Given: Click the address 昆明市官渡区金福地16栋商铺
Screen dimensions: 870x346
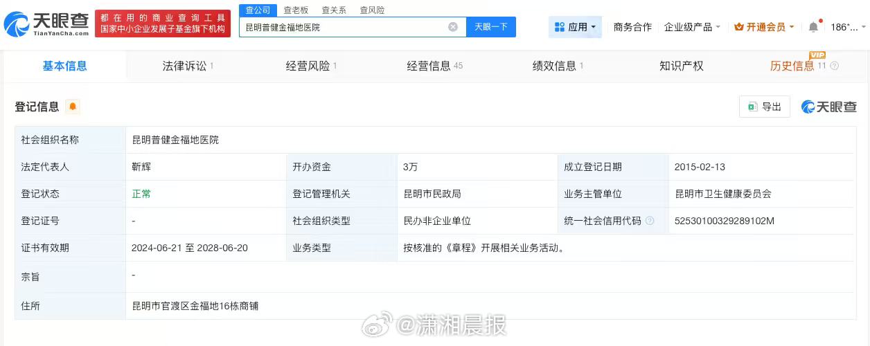Looking at the screenshot, I should (x=195, y=305).
